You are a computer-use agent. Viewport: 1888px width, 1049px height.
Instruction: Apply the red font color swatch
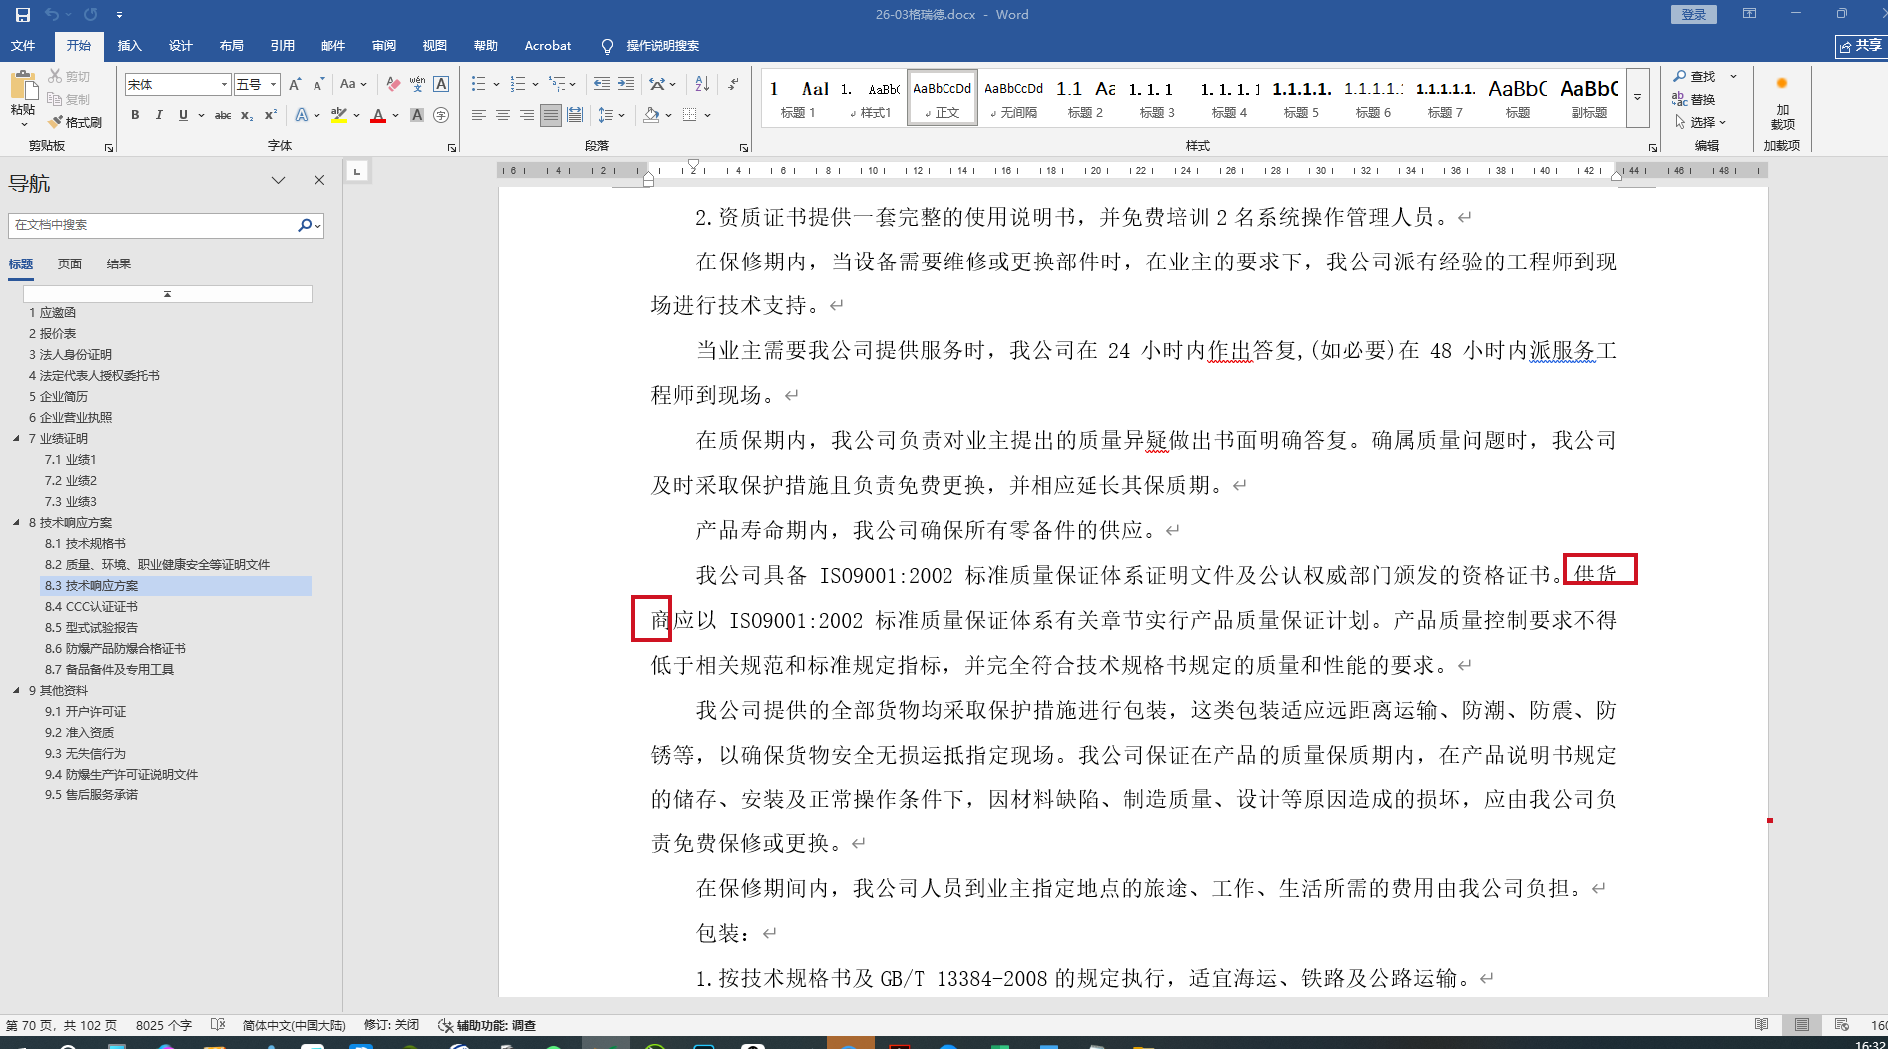click(x=378, y=116)
